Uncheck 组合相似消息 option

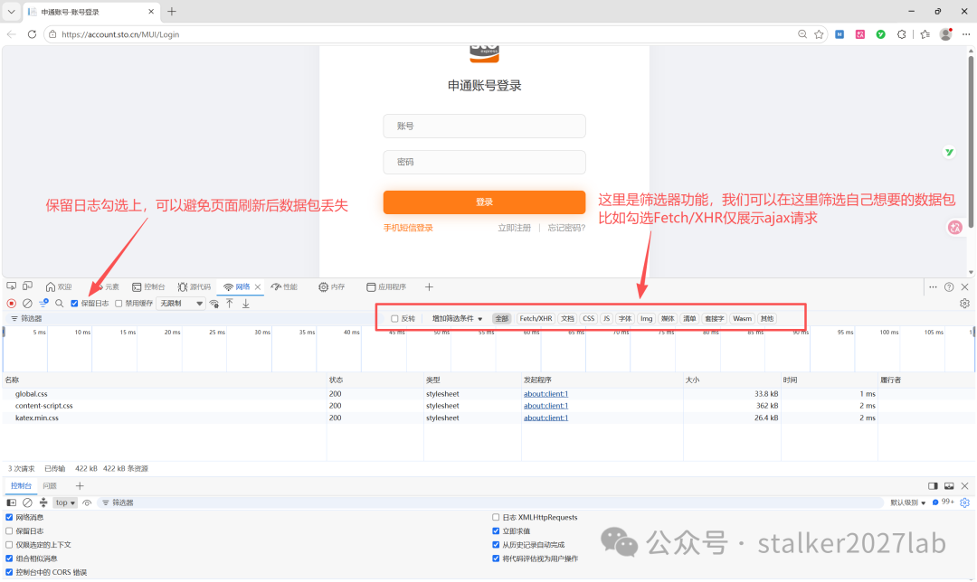point(9,559)
